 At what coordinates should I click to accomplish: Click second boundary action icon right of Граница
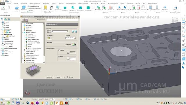pos(76,32)
